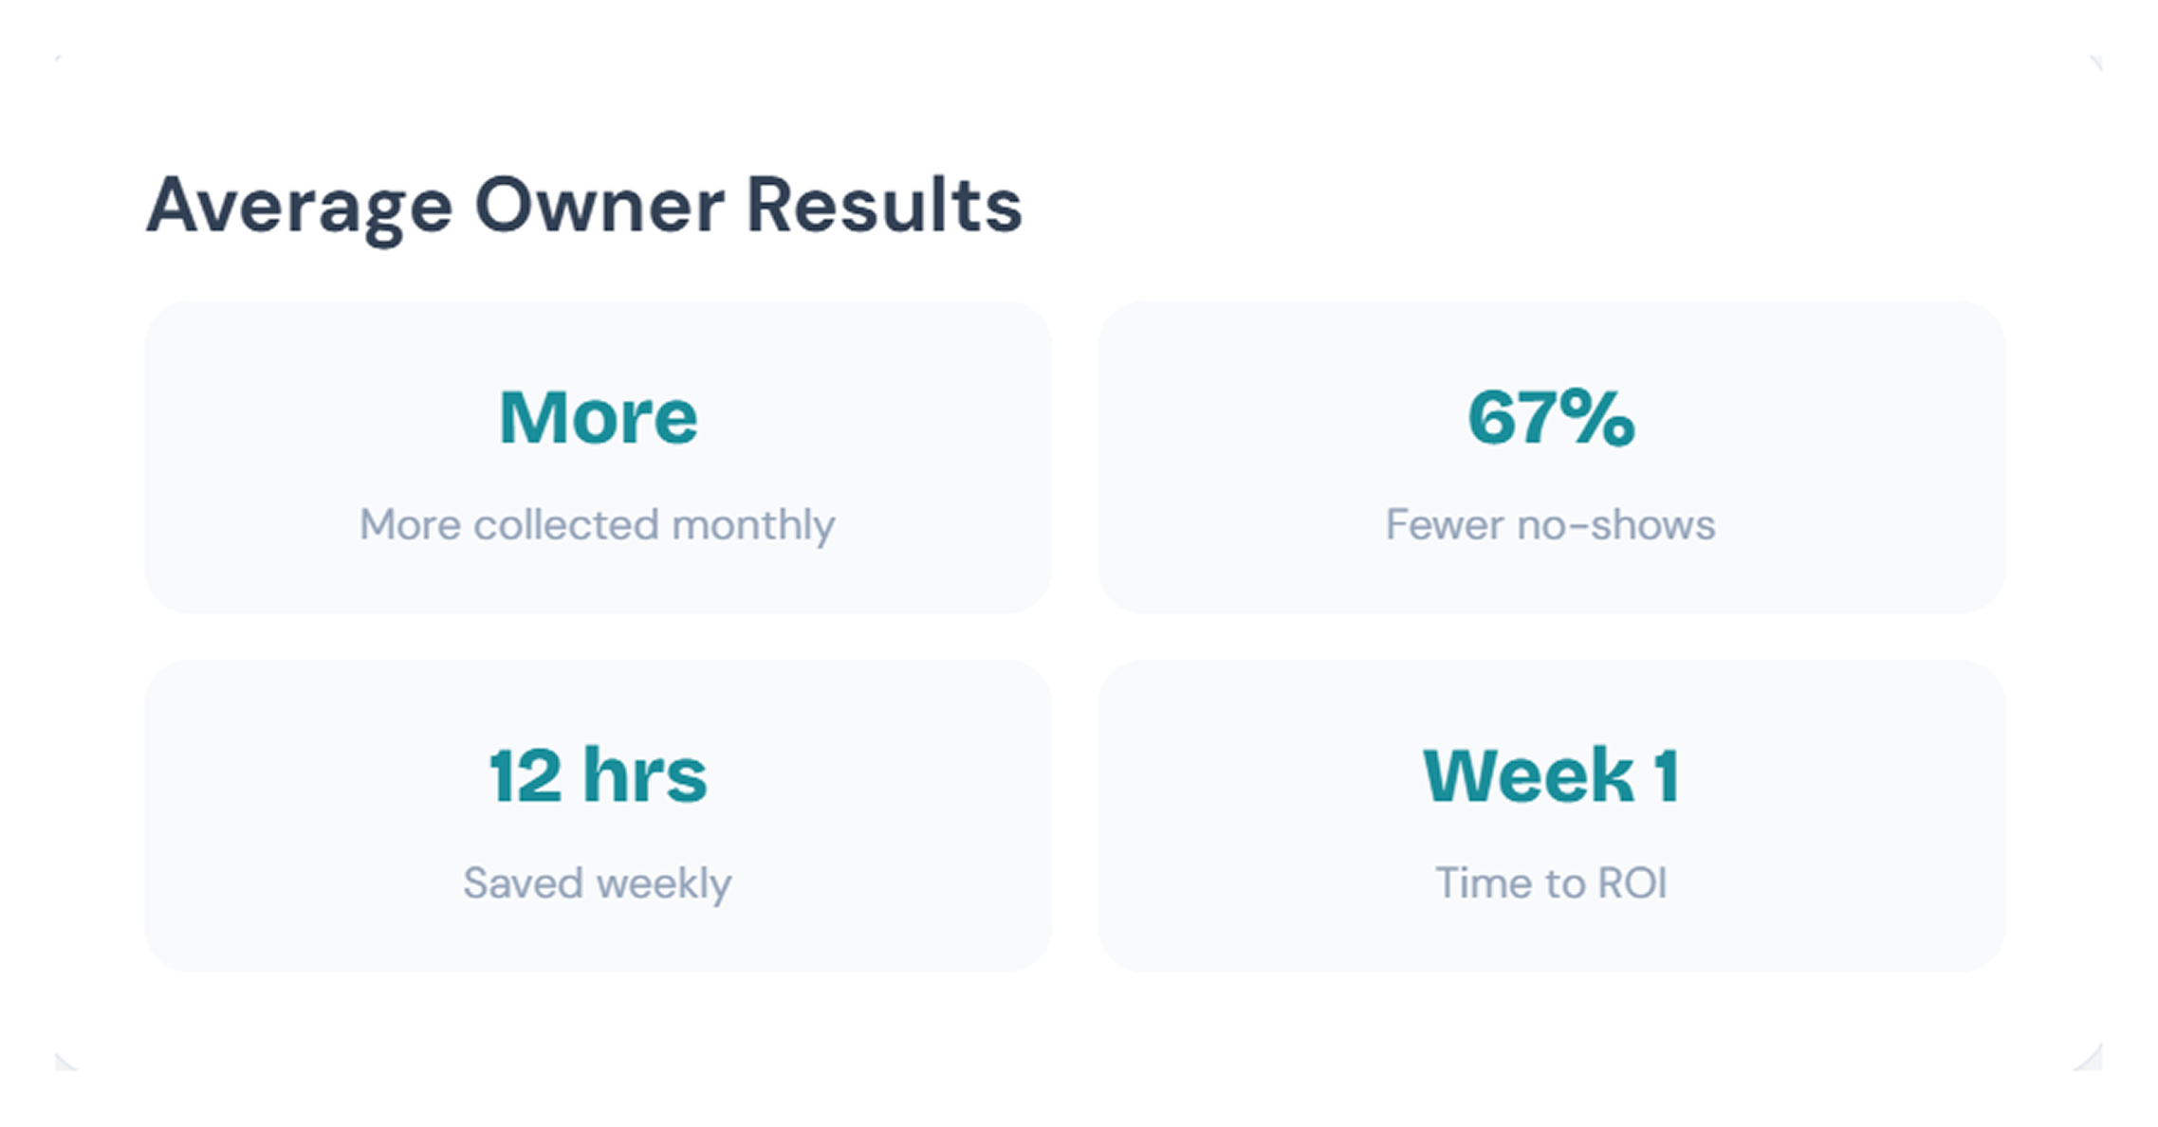Click the 67% statistic value
The width and height of the screenshot is (2158, 1127).
(x=1551, y=418)
